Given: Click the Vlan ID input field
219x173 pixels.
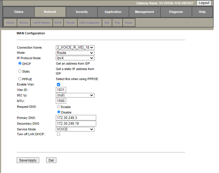Looking at the screenshot, I should click(x=61, y=90).
